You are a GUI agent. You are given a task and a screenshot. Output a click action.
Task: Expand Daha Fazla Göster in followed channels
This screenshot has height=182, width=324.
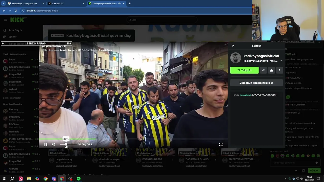pos(12,98)
